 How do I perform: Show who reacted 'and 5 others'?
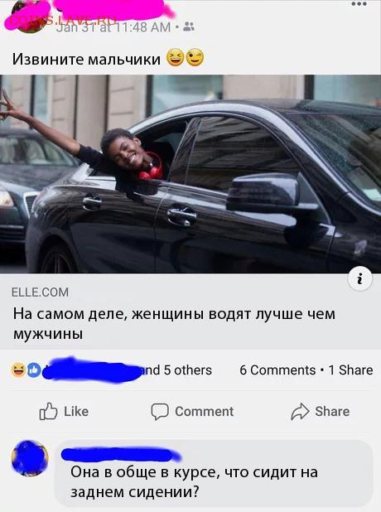tap(176, 370)
